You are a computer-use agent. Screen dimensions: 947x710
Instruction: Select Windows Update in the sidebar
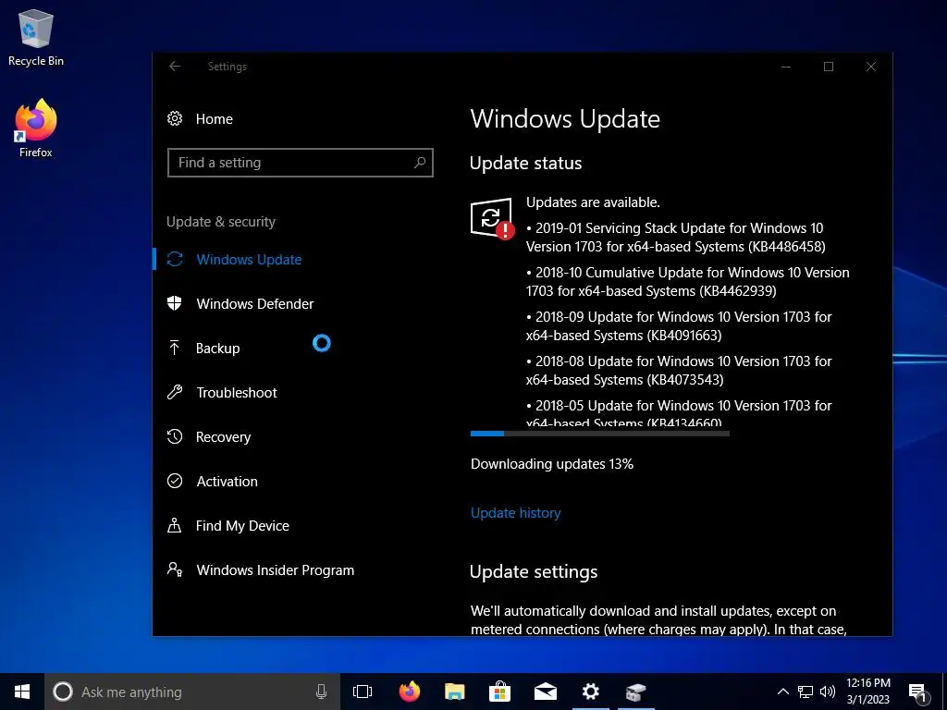[x=249, y=260]
